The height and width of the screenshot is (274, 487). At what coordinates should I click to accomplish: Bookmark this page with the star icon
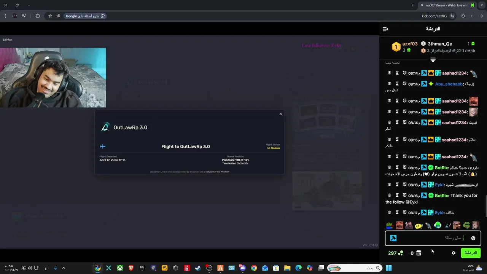[x=50, y=16]
